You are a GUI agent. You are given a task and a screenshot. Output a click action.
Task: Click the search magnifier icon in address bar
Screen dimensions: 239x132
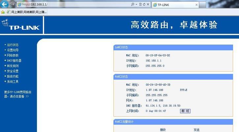(133, 4)
